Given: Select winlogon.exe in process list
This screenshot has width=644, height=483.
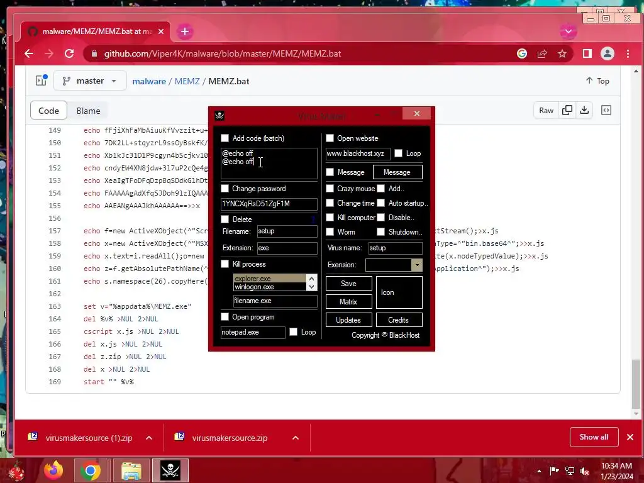Looking at the screenshot, I should (269, 287).
